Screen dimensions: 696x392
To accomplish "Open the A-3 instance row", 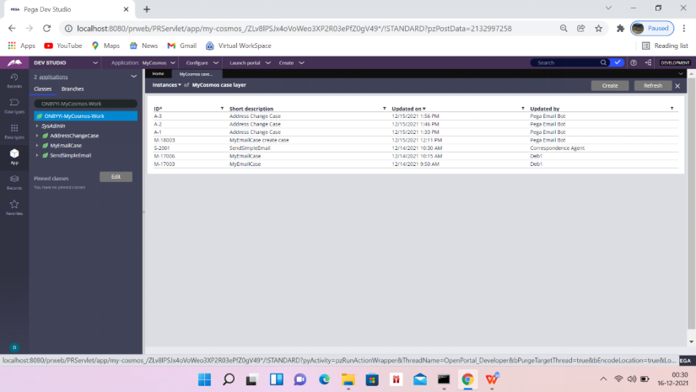I will point(415,116).
